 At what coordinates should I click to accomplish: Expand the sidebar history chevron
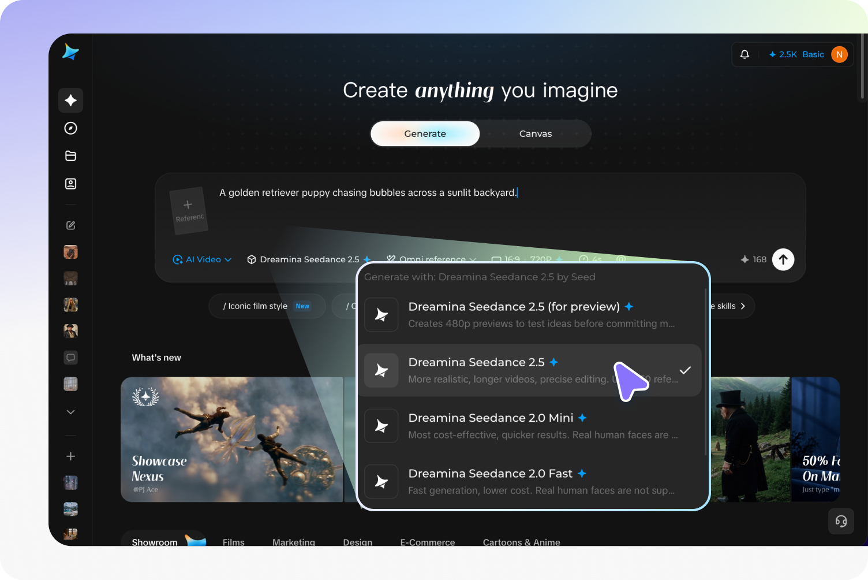(70, 412)
